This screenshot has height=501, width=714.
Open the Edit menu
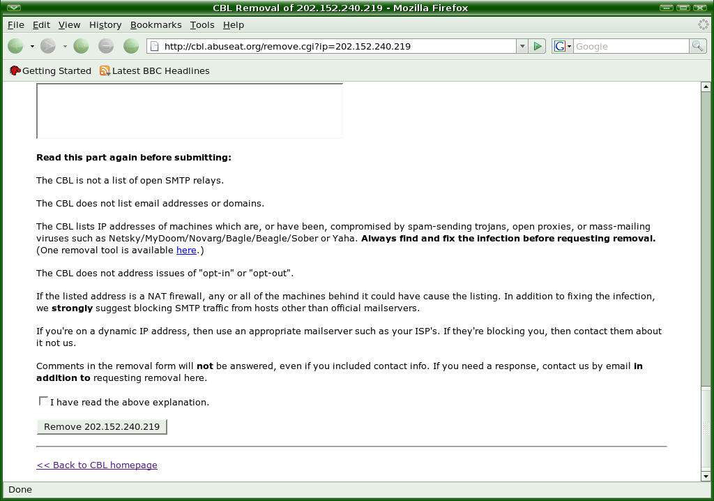[x=41, y=25]
